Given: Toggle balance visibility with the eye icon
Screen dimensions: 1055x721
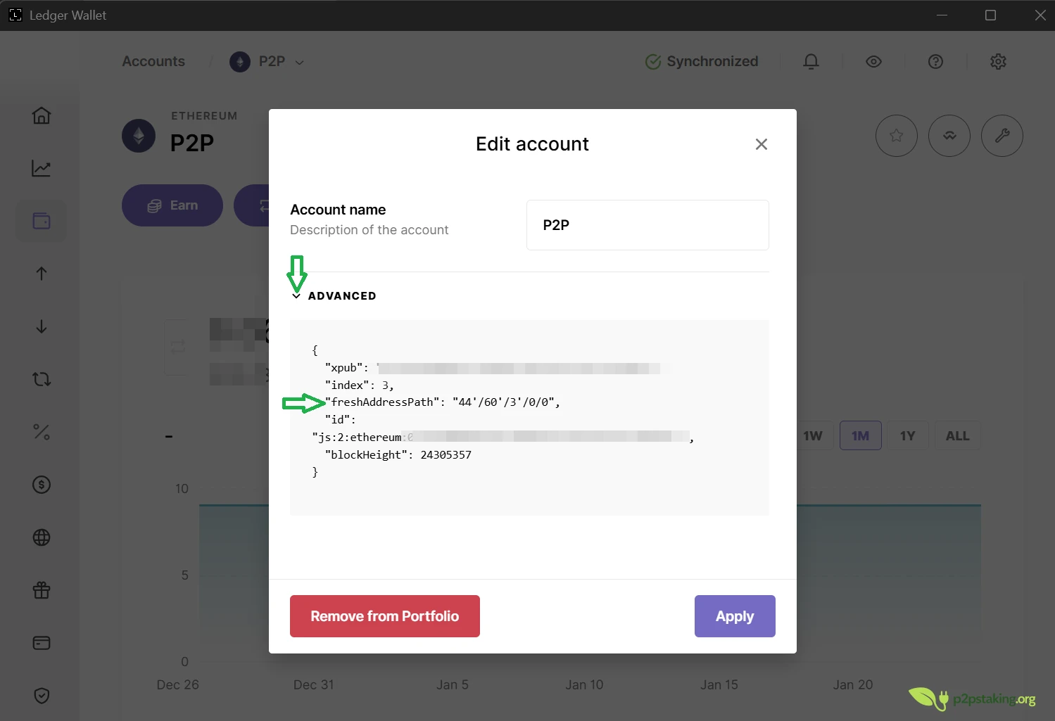Looking at the screenshot, I should coord(873,61).
